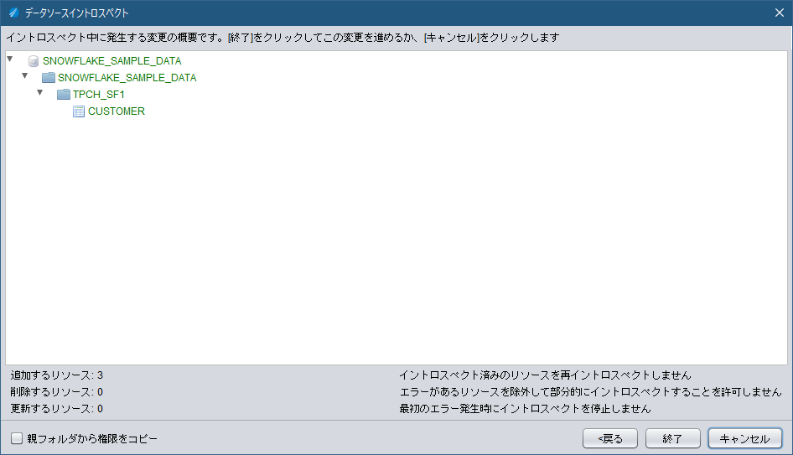The image size is (793, 455).
Task: Select the TPCH_SF1 tree row label
Action: pos(99,95)
